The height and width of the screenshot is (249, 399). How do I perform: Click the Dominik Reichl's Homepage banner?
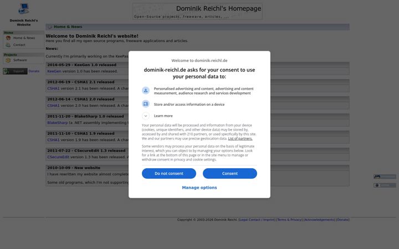197,11
